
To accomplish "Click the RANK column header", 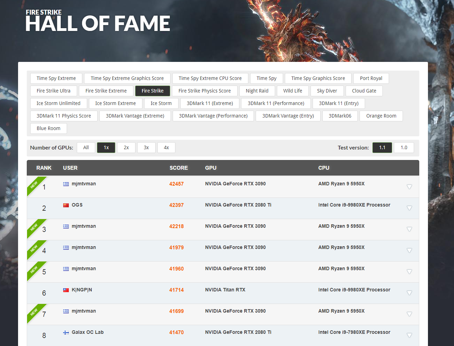I will click(44, 168).
